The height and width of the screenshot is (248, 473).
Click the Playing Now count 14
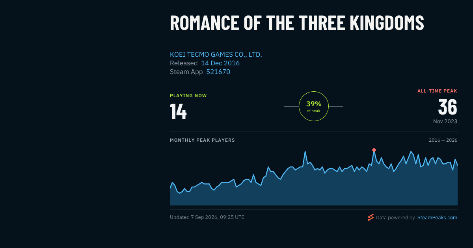pyautogui.click(x=178, y=111)
